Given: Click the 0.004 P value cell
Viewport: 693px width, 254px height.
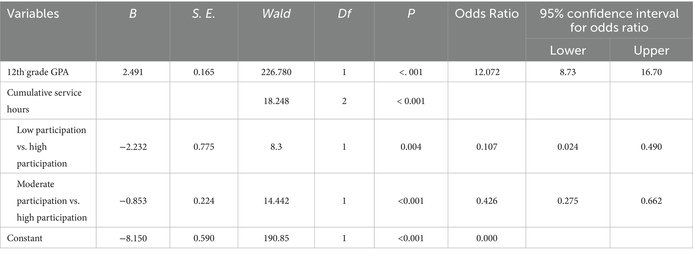Looking at the screenshot, I should tap(411, 147).
